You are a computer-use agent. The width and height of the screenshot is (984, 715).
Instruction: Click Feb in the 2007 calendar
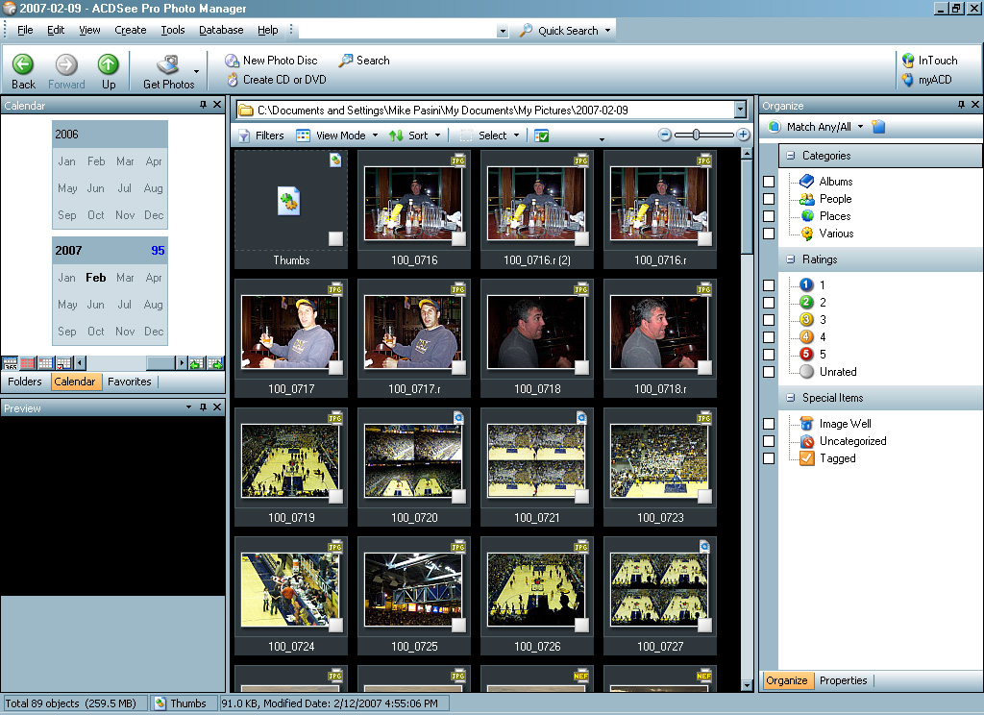96,278
